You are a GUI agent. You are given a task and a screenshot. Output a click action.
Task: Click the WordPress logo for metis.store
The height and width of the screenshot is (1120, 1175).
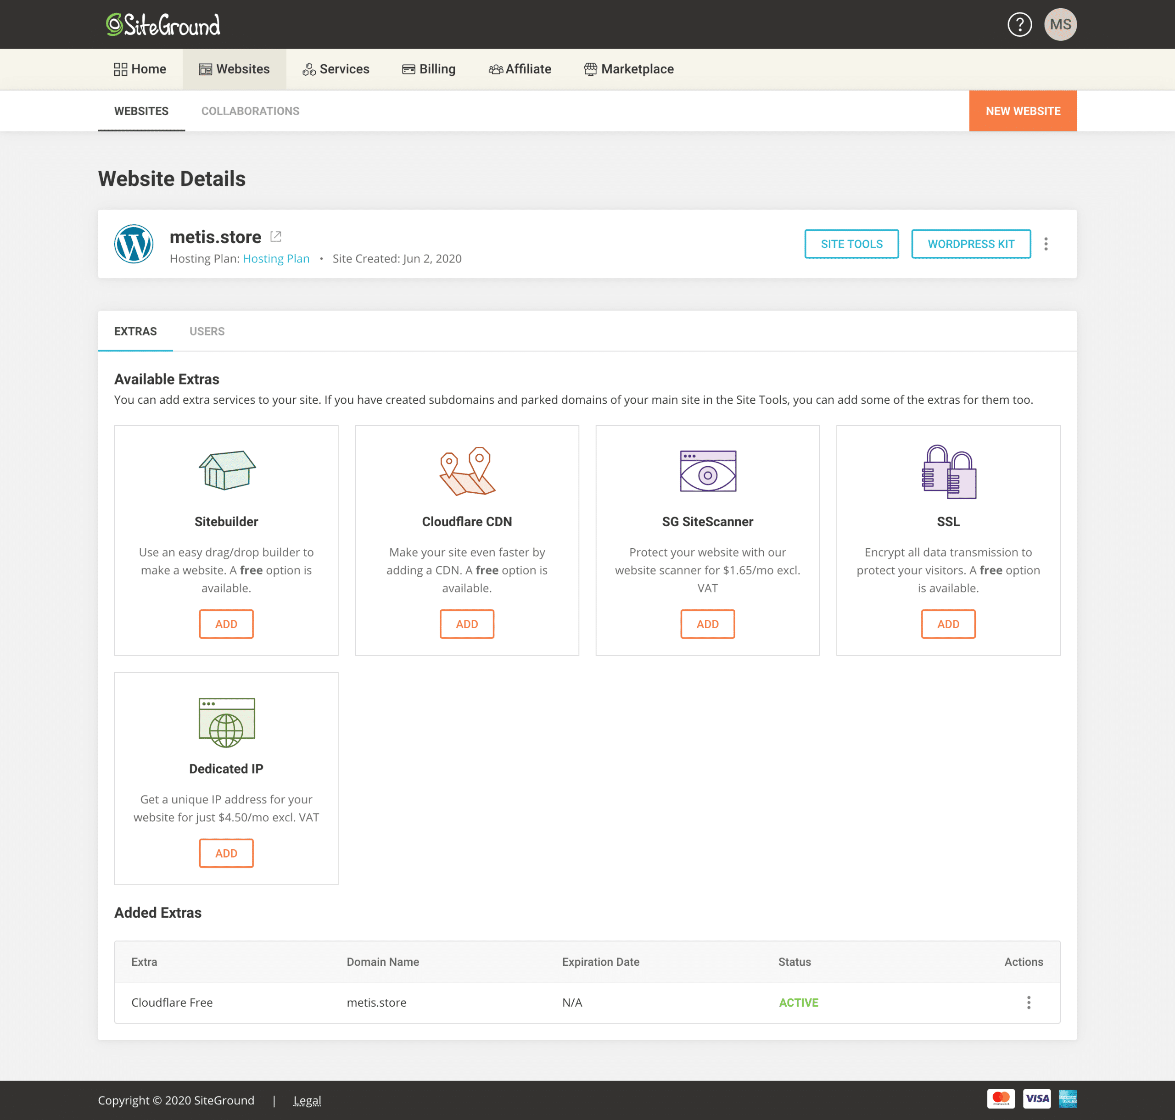click(x=134, y=244)
